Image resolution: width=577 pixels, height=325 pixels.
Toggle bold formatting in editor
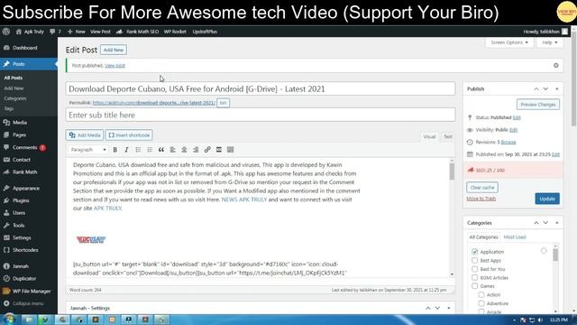click(x=115, y=150)
